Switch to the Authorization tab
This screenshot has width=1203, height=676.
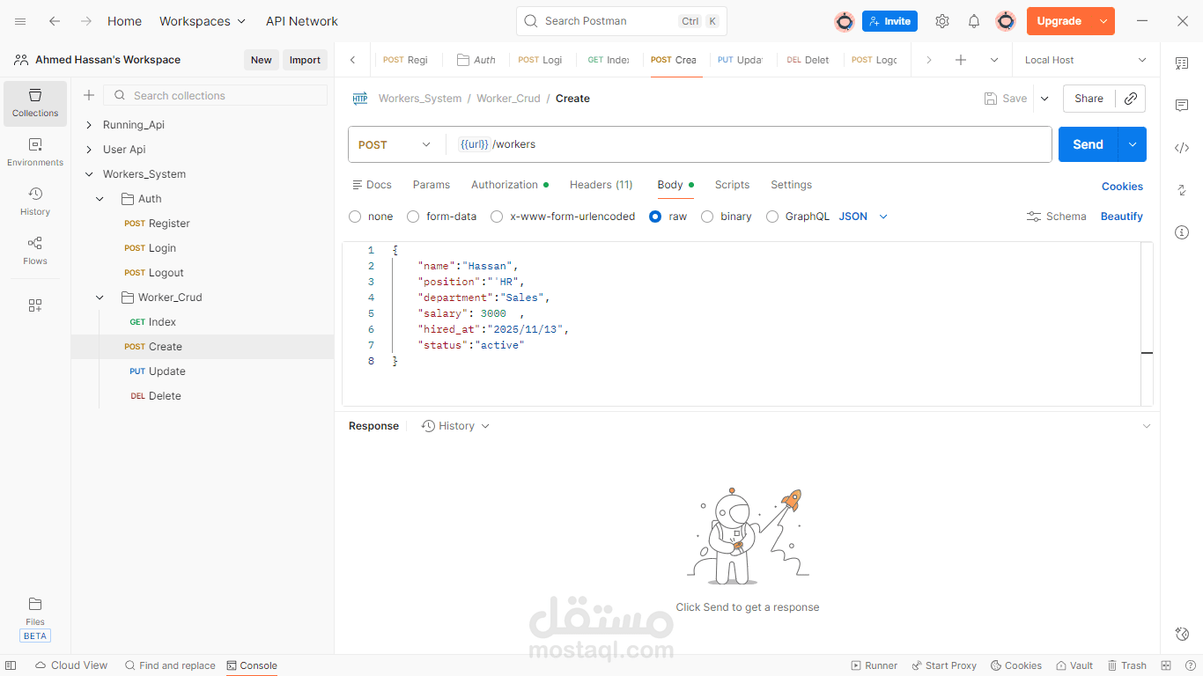point(510,185)
